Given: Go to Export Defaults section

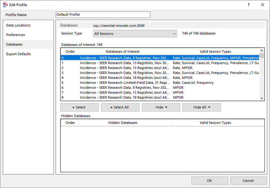Looking at the screenshot, I should point(19,54).
